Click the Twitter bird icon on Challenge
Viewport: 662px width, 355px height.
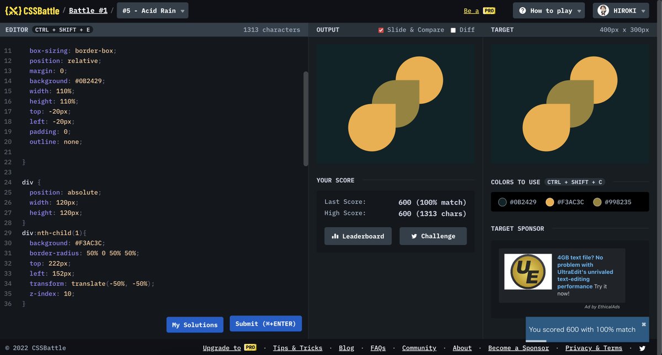[414, 236]
